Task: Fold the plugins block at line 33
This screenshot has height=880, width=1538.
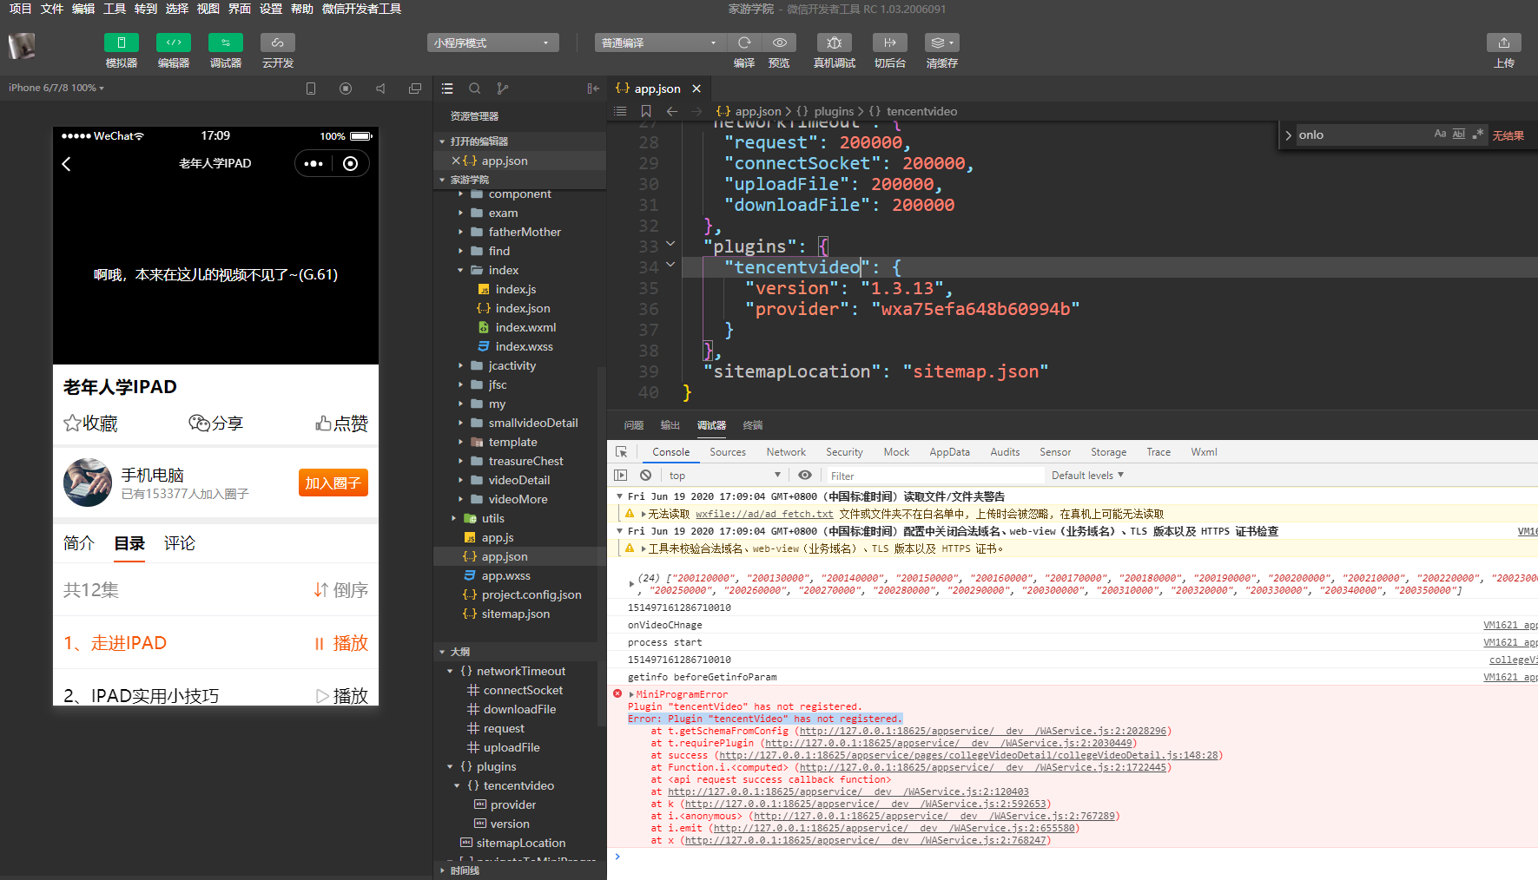Action: pos(670,245)
